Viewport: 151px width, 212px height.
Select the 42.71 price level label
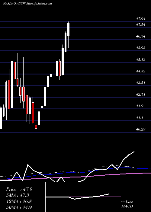click(141, 94)
